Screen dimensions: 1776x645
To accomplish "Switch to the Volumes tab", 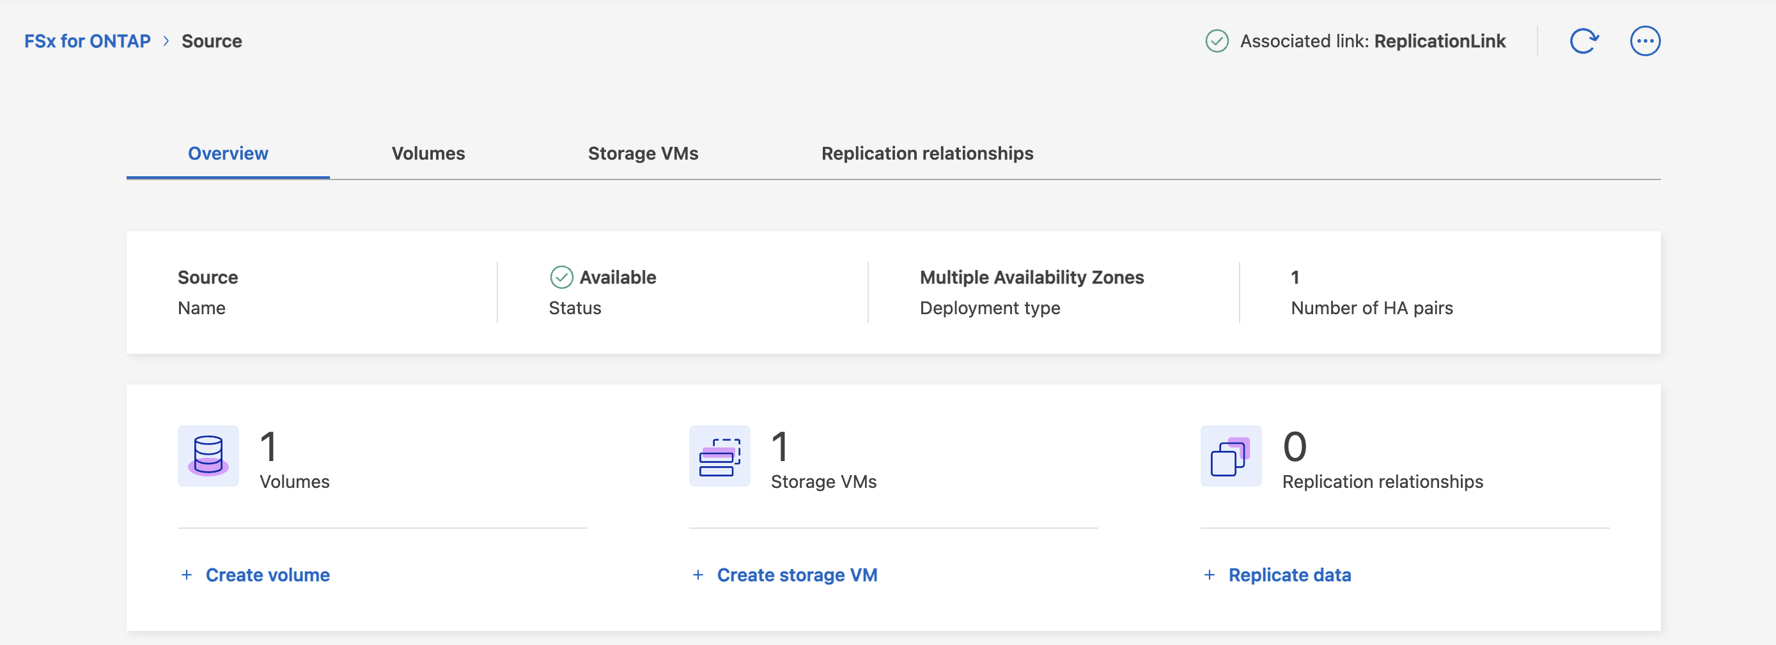I will (x=428, y=153).
